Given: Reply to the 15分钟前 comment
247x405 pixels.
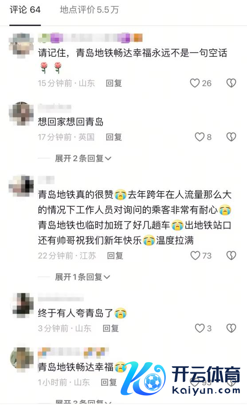Looking at the screenshot, I should tap(114, 83).
